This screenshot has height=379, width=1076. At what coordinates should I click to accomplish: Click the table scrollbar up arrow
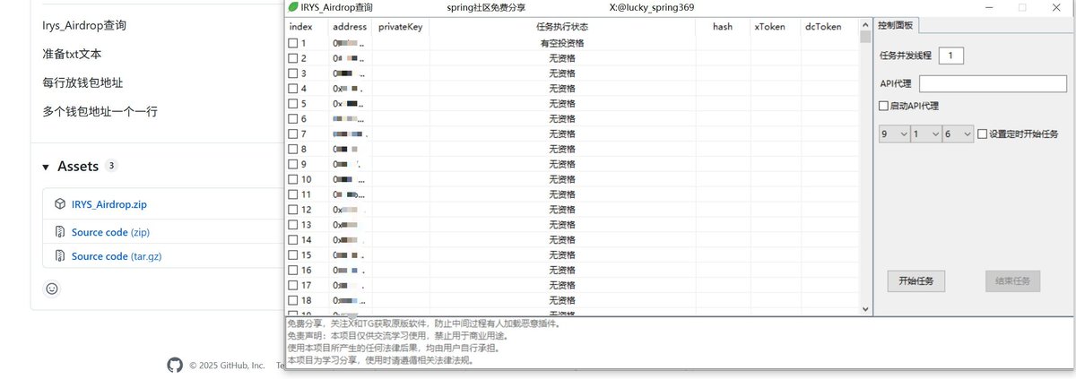[x=865, y=24]
